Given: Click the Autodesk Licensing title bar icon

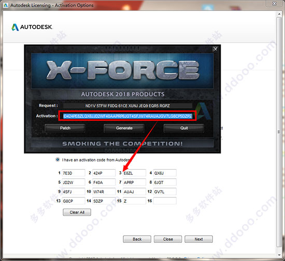Looking at the screenshot, I should tap(6, 5).
